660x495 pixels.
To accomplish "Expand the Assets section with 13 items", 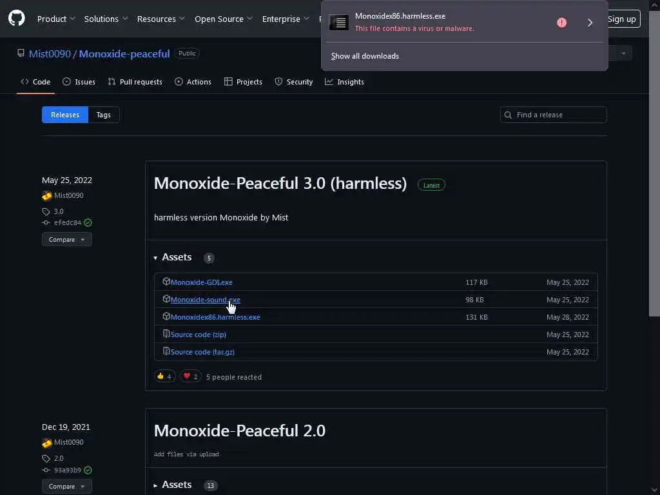I will pyautogui.click(x=173, y=485).
